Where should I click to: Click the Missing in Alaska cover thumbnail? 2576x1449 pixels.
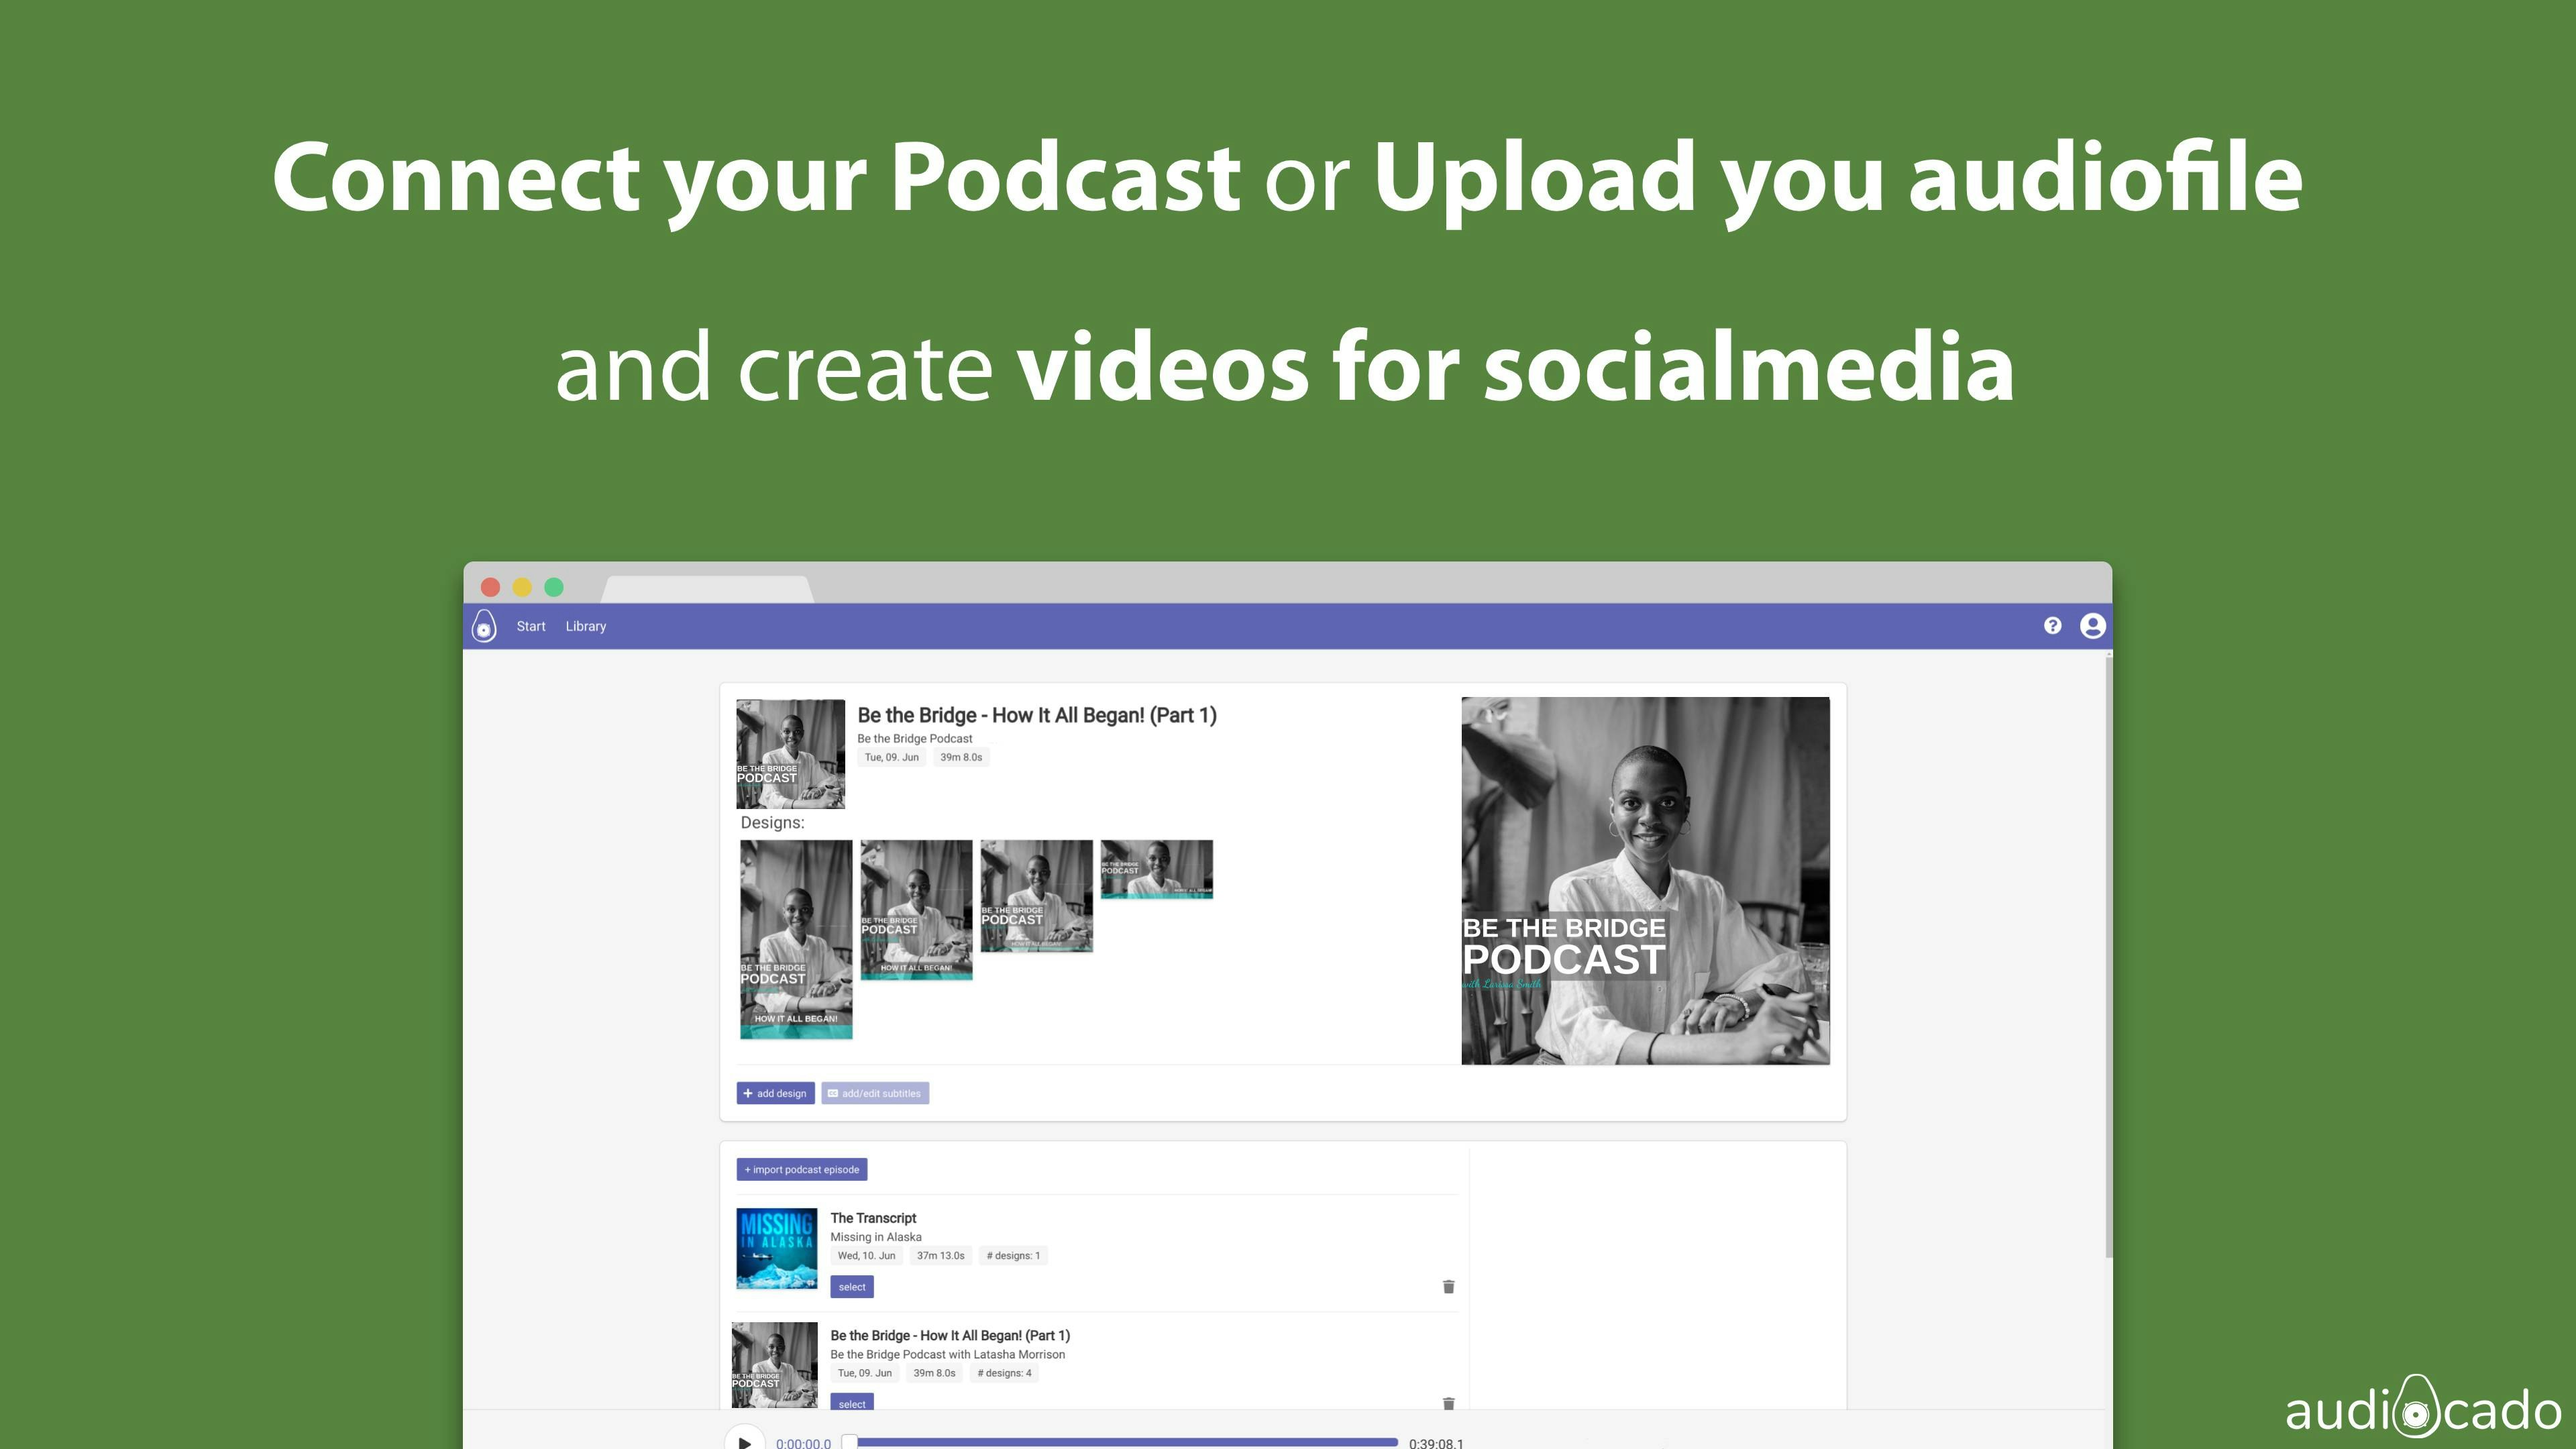coord(776,1248)
